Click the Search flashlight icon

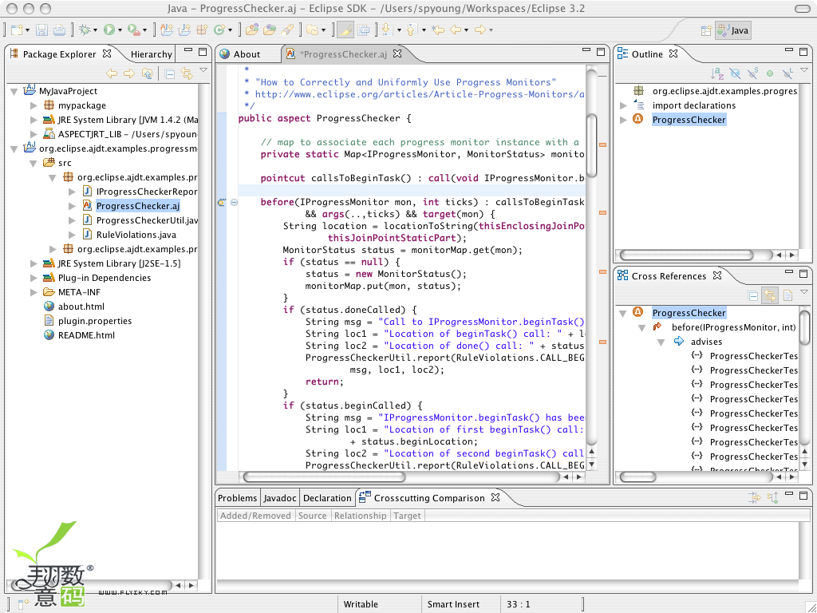tap(287, 30)
